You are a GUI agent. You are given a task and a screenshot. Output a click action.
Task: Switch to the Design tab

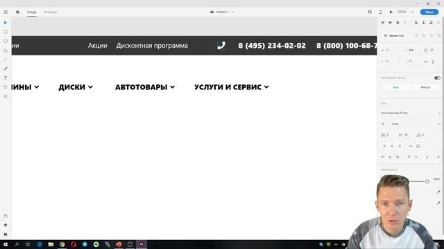[32, 12]
